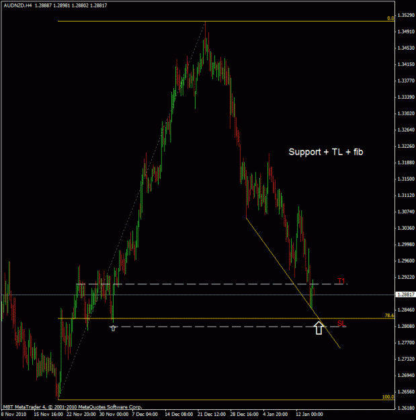Click the 1.29600 price axis label

406,261
